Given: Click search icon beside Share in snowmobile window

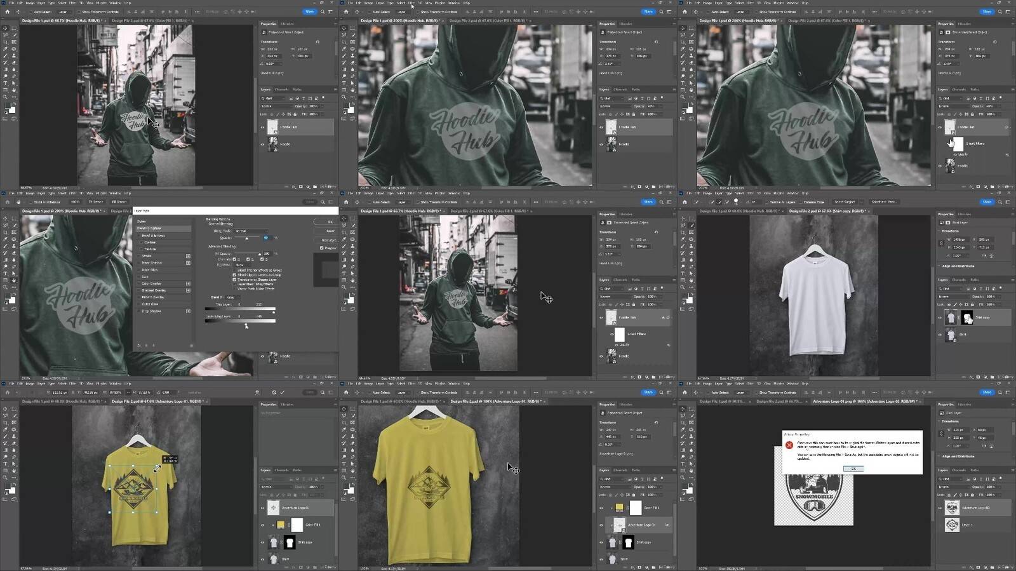Looking at the screenshot, I should pyautogui.click(x=999, y=393).
